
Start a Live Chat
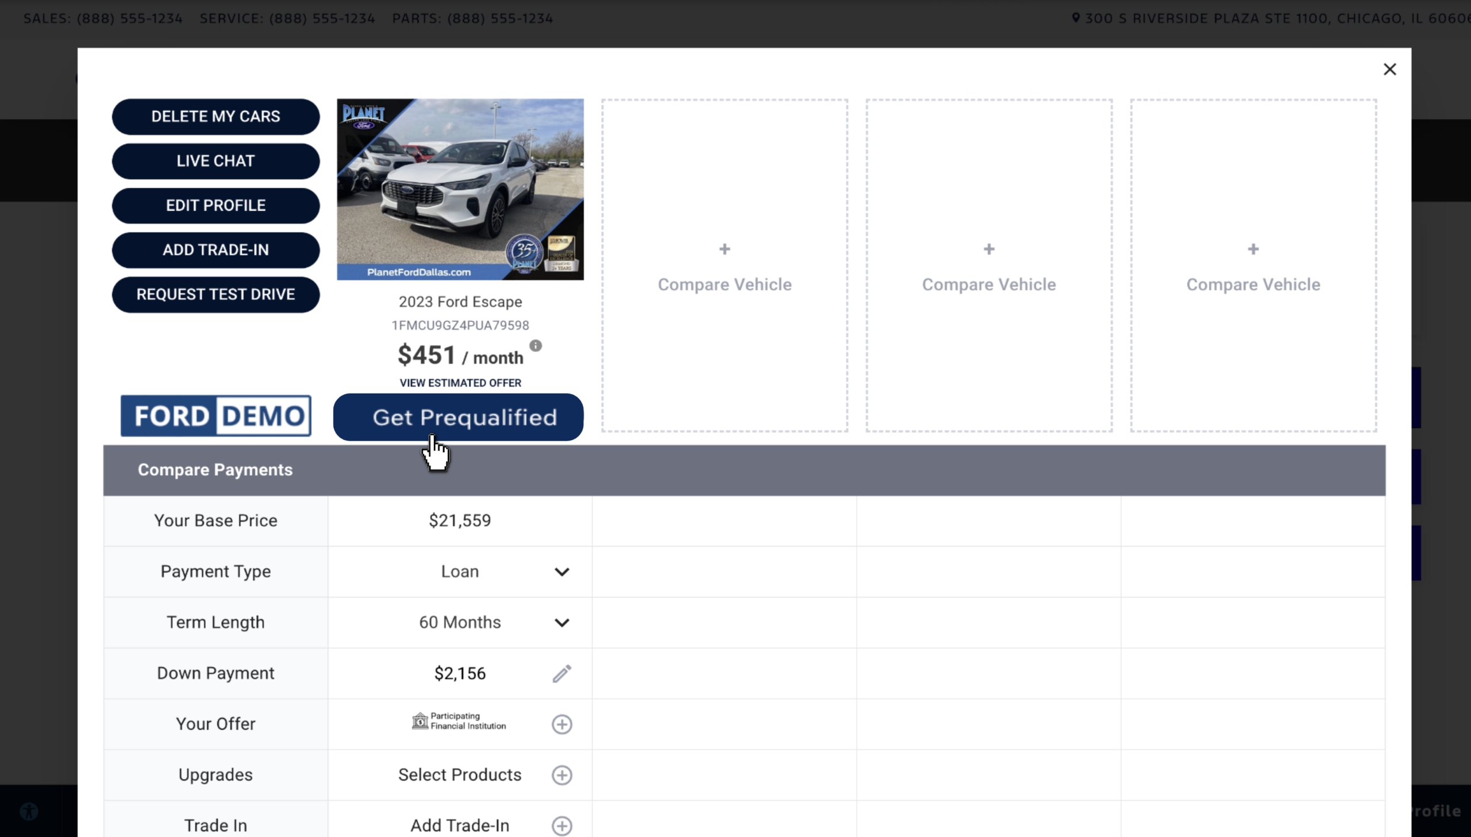[x=215, y=161]
